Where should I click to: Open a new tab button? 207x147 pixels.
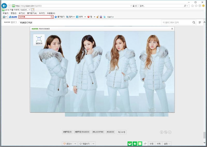(33, 10)
